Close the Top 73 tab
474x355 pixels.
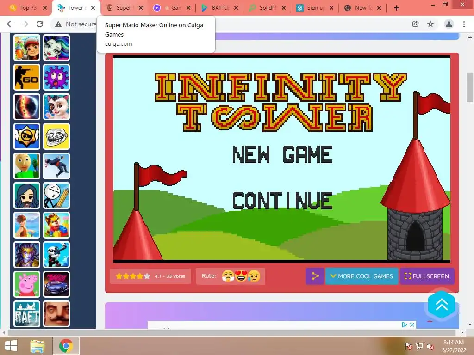(45, 8)
